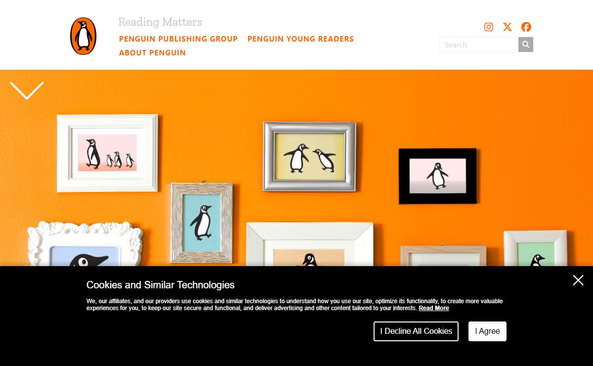
Task: Click the Cookies and Similar Technologies heading
Action: (161, 285)
